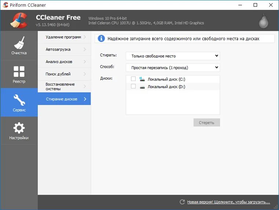Click the Диски: label
This screenshot has height=210, width=279.
click(106, 78)
